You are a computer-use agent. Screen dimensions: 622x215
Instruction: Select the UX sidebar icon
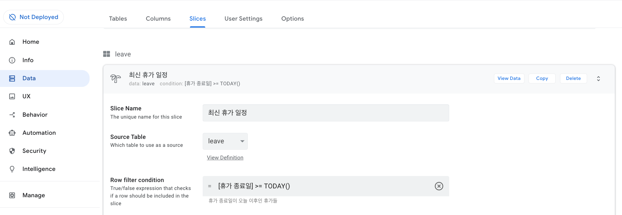point(12,96)
